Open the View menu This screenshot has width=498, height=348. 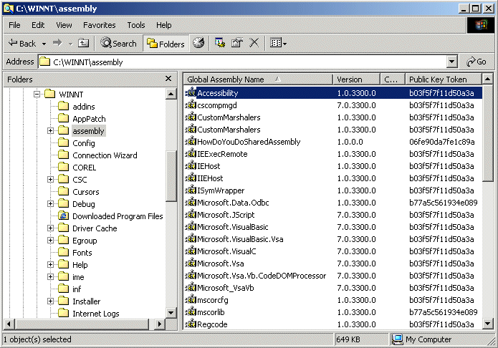click(x=64, y=25)
